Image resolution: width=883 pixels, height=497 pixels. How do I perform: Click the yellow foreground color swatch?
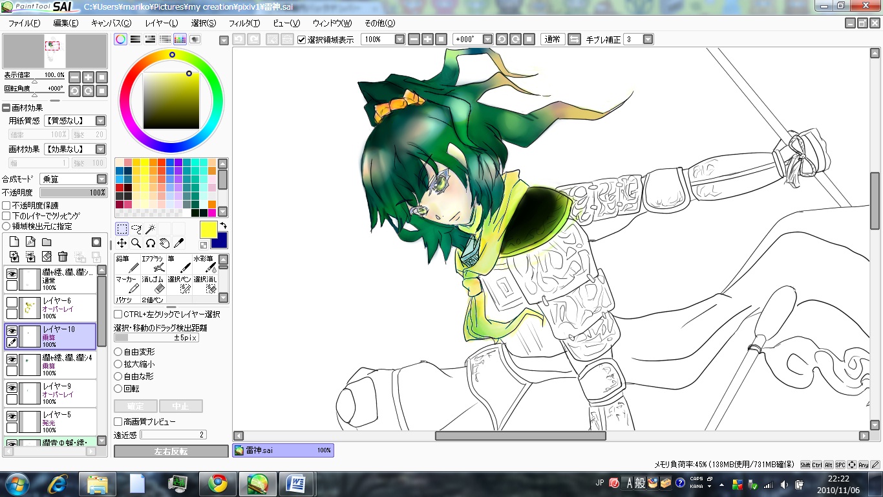pyautogui.click(x=208, y=229)
